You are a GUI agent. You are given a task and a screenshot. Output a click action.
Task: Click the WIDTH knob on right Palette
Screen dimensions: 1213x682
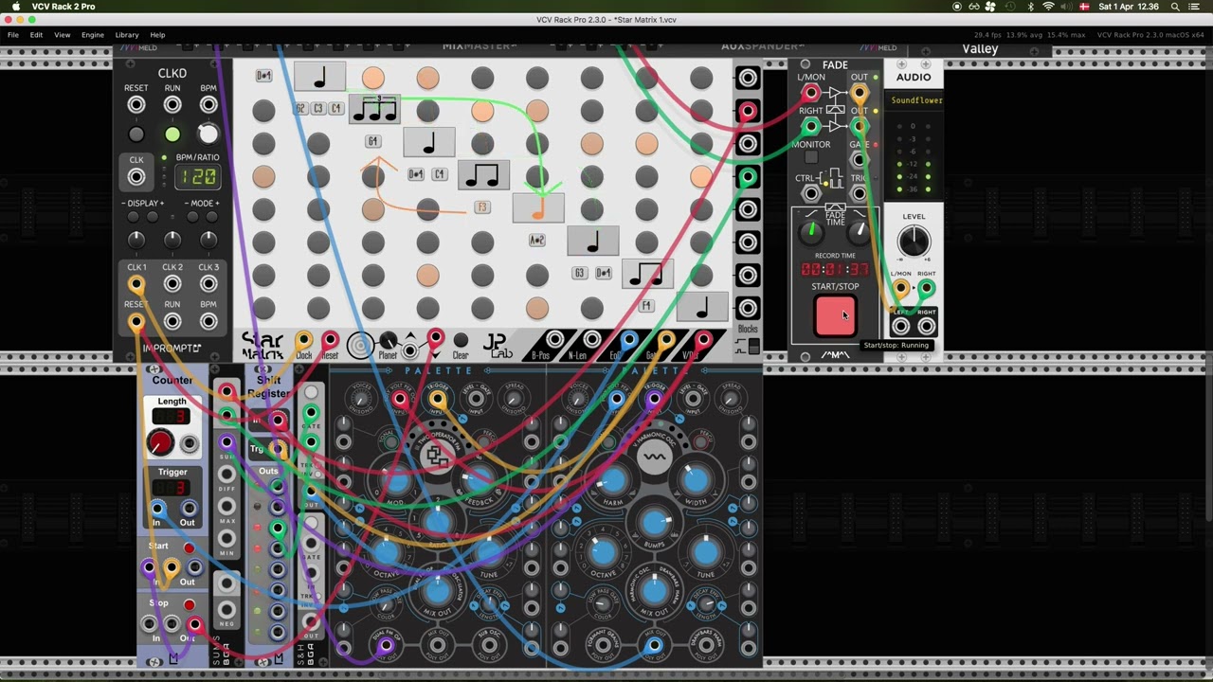pyautogui.click(x=697, y=480)
